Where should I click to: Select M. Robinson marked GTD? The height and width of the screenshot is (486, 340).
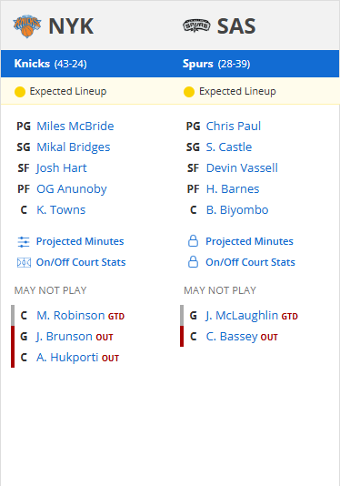pos(71,316)
